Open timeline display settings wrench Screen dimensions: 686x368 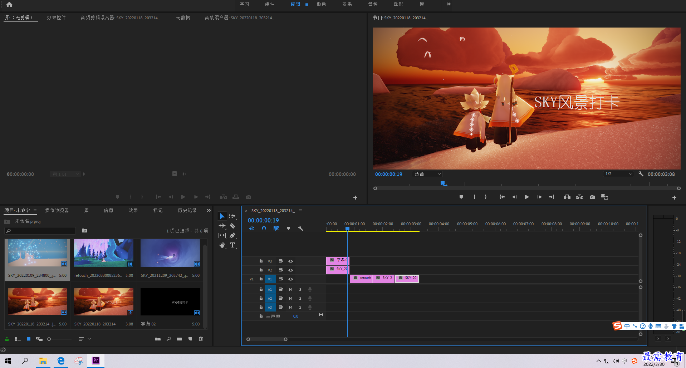coord(300,228)
